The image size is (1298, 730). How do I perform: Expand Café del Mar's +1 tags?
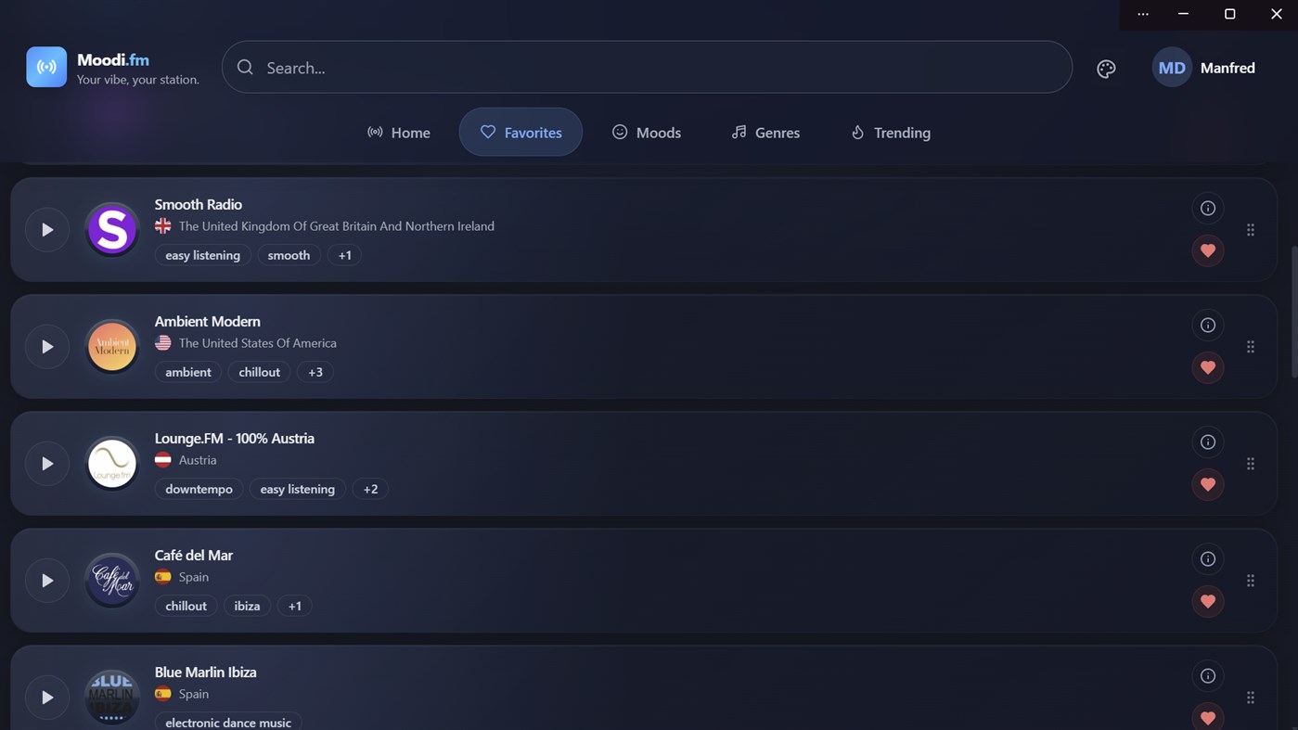pyautogui.click(x=294, y=606)
